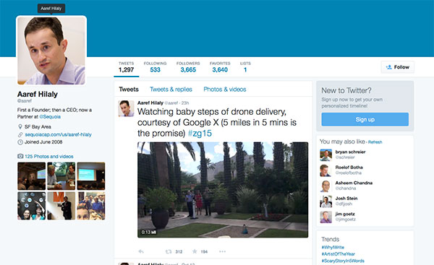Image resolution: width=434 pixels, height=265 pixels.
Task: Click the clock icon beside Joined June 2008
Action: 20,142
